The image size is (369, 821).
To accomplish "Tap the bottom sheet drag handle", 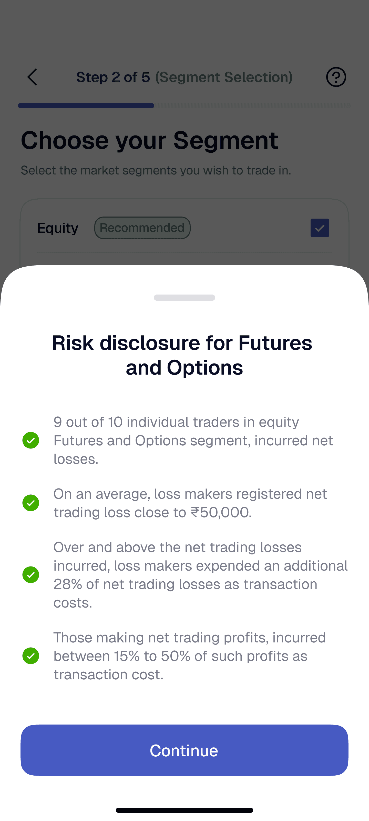I will pos(184,297).
